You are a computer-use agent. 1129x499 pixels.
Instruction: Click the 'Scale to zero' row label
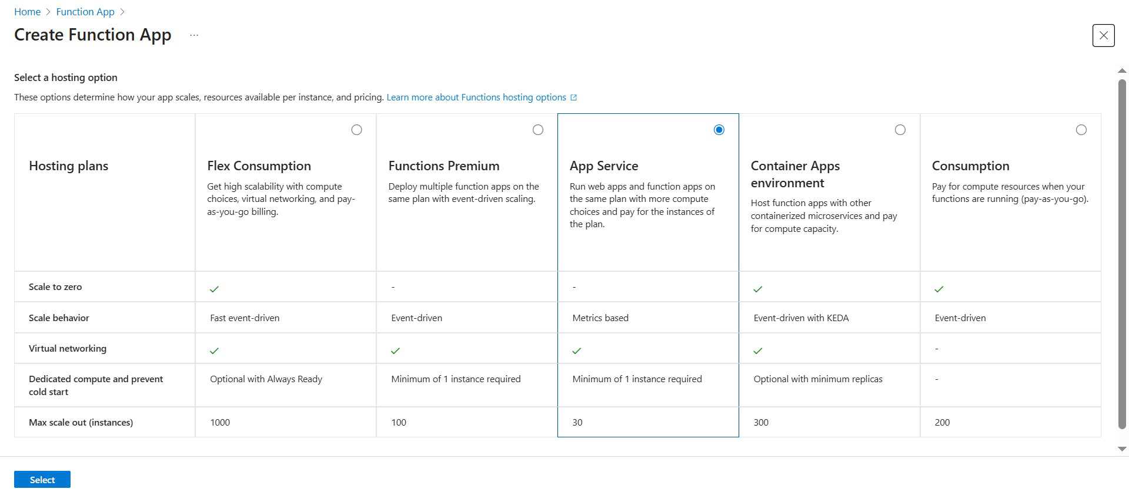click(x=55, y=286)
